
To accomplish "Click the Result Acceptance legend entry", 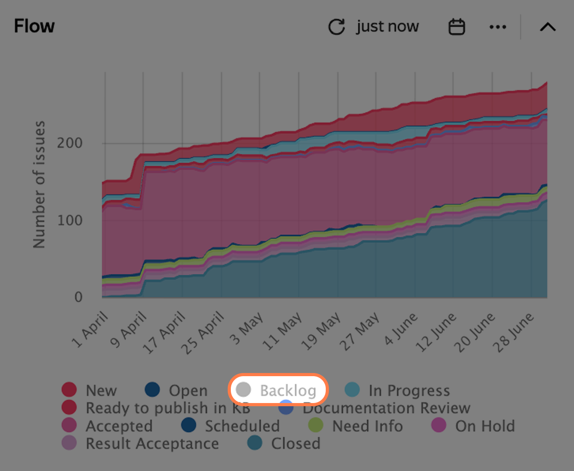I will click(x=140, y=443).
